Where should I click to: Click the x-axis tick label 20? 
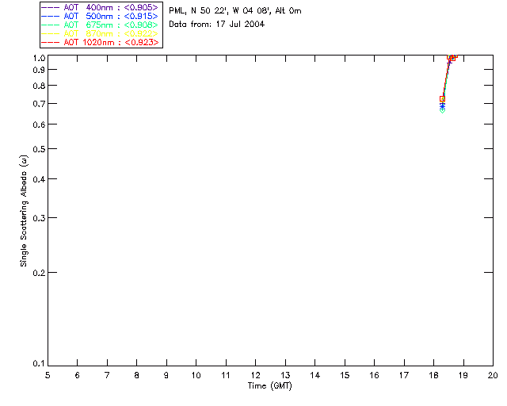[493, 375]
